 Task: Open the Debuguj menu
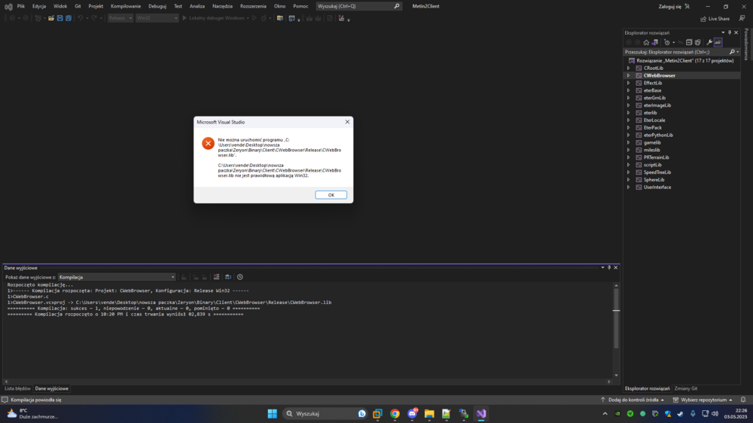pyautogui.click(x=157, y=6)
